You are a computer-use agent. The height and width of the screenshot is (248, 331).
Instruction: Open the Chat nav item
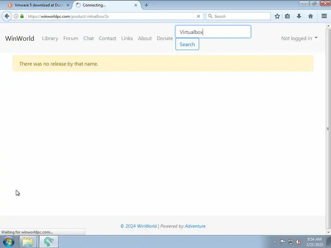[89, 38]
